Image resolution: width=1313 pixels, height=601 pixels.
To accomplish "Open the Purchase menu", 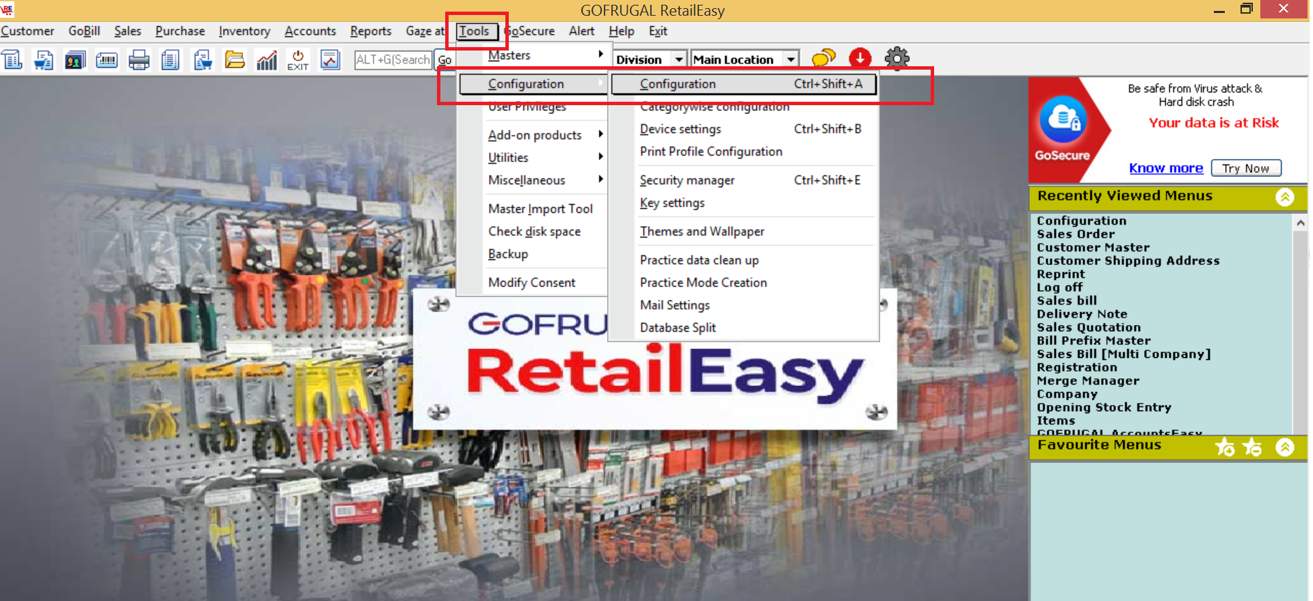I will 180,31.
